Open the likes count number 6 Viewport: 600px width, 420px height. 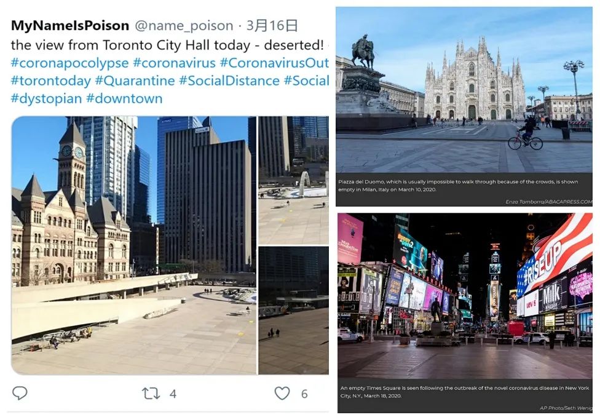click(304, 394)
